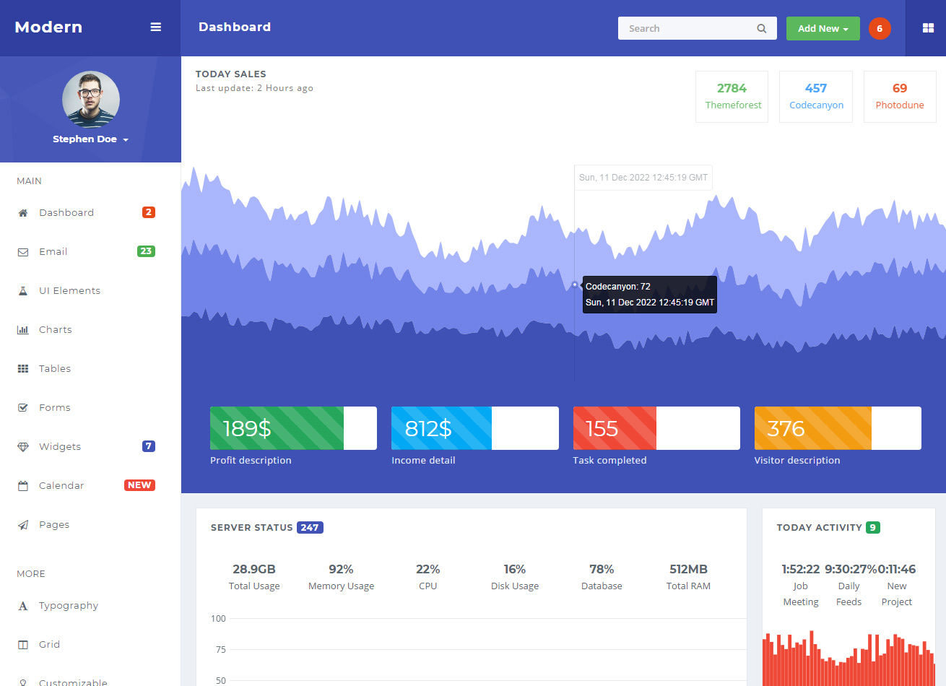Click the Calendar icon in the sidebar

23,486
